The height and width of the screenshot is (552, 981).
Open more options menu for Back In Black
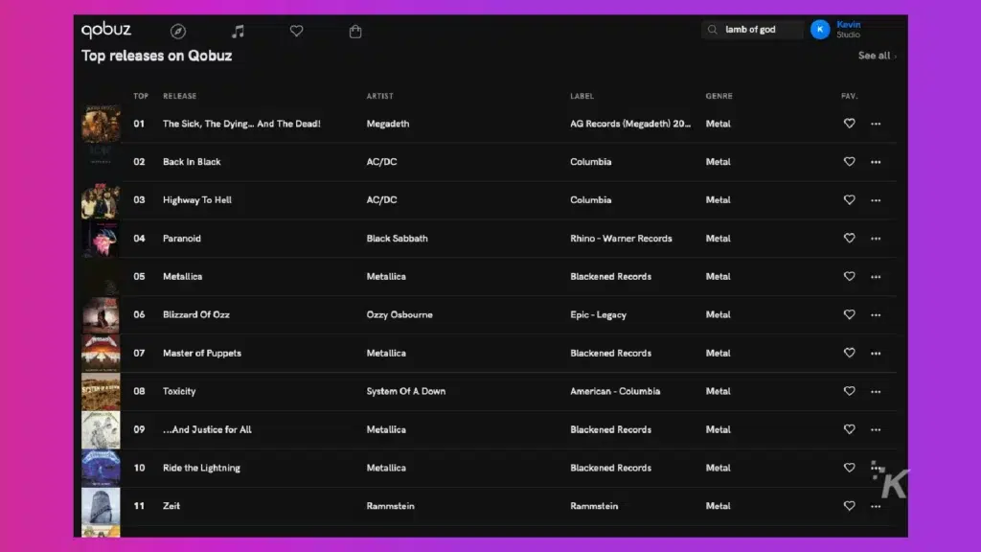[x=876, y=162]
